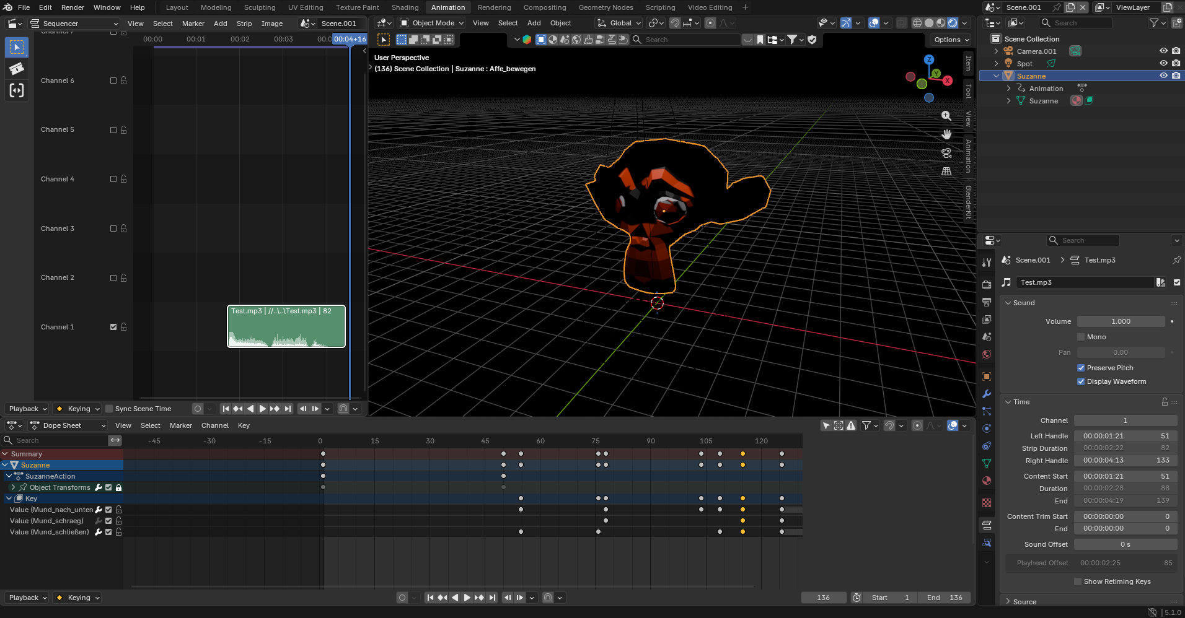Open the Object Mode dropdown

click(431, 23)
